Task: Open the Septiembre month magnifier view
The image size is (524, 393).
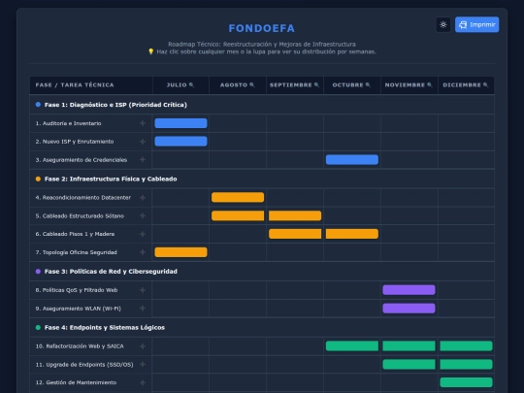Action: tap(316, 84)
